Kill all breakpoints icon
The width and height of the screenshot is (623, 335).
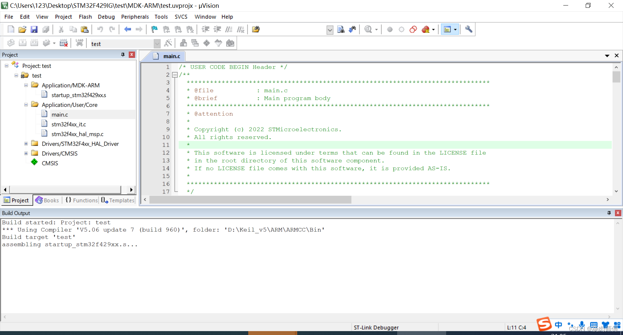[426, 30]
